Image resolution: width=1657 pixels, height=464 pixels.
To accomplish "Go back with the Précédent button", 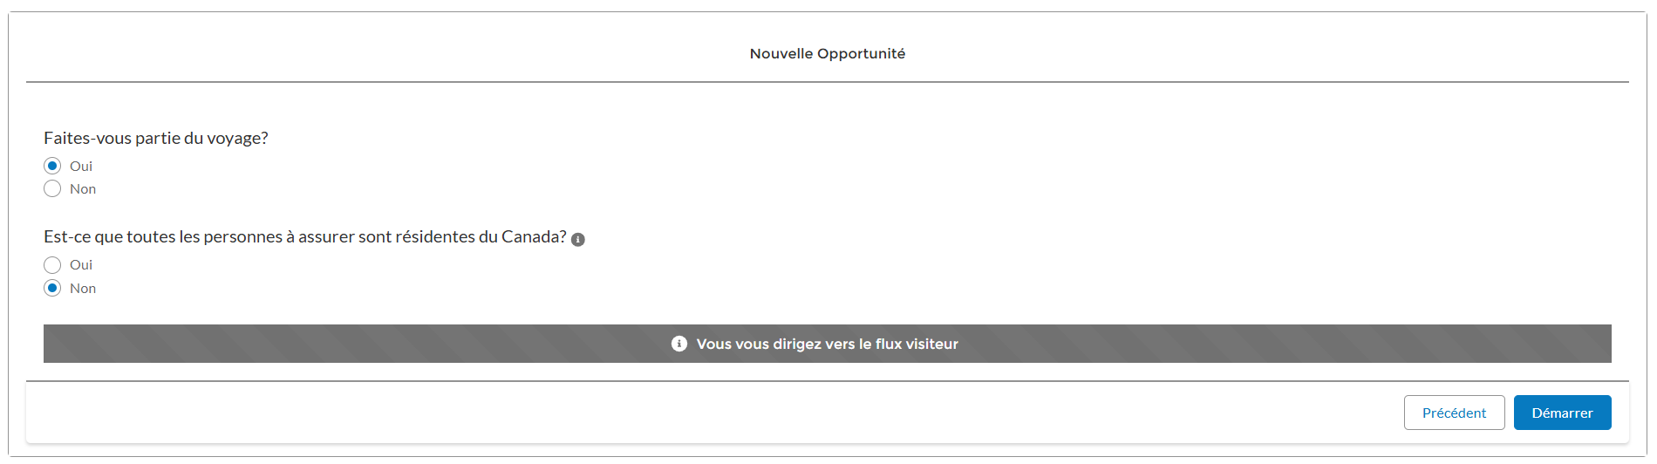I will (x=1454, y=413).
